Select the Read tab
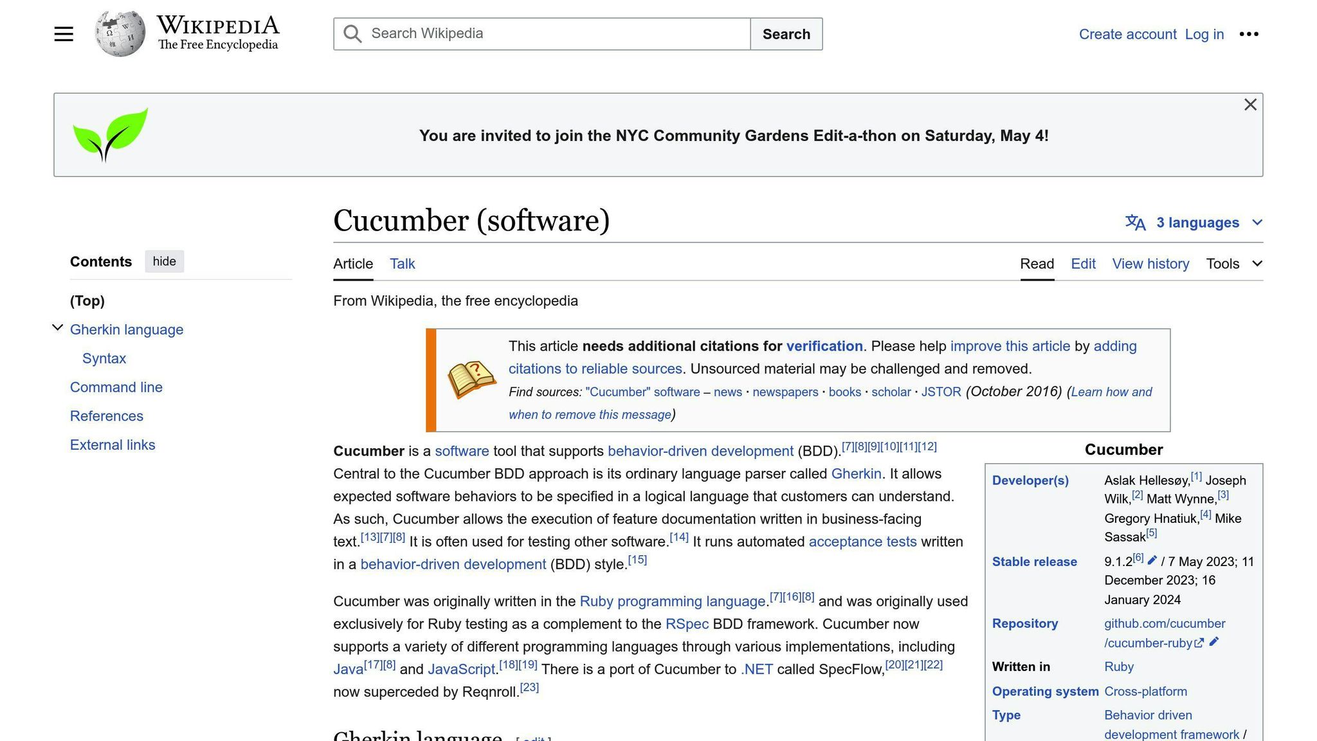 [x=1037, y=264]
